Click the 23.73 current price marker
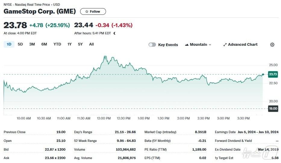This screenshot has width=281, height=163. (273, 74)
